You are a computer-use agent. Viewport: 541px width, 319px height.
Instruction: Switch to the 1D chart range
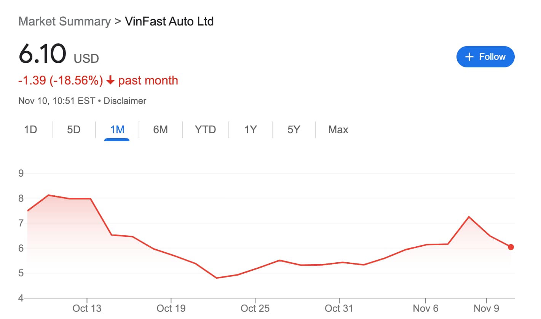(30, 130)
